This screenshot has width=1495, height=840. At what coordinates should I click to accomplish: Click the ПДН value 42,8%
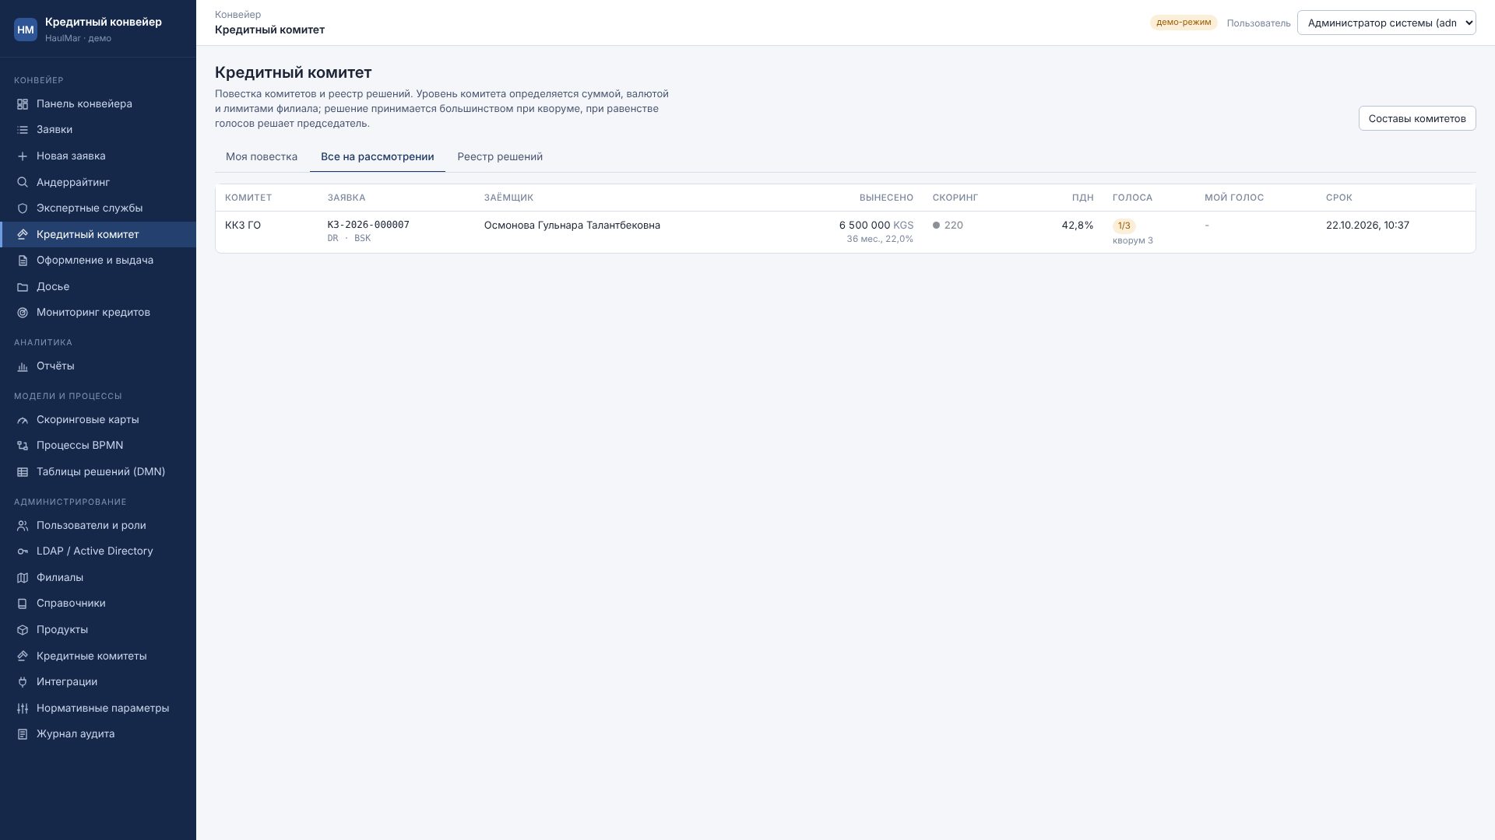pos(1078,226)
